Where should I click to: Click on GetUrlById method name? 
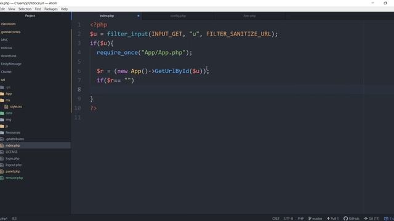click(172, 71)
